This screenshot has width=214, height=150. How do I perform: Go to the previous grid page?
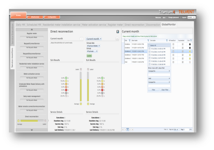coord(125,130)
